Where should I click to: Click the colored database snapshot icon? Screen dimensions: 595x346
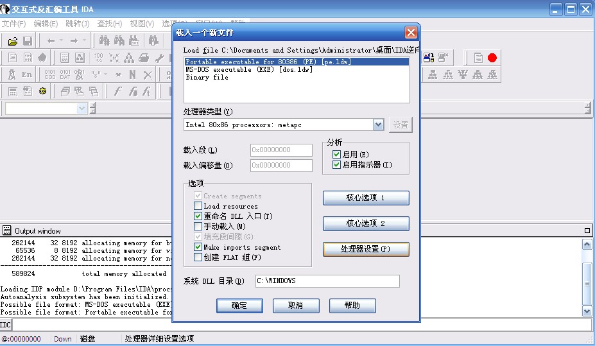[429, 58]
